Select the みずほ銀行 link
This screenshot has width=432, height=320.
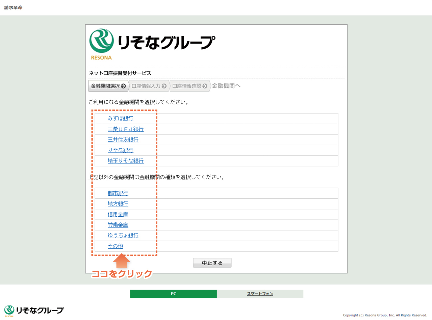pyautogui.click(x=120, y=119)
